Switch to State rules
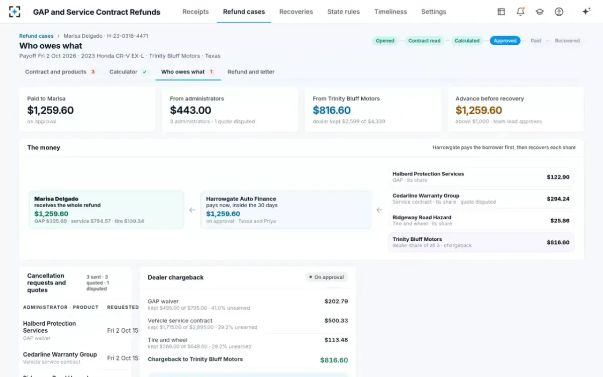 coord(343,12)
